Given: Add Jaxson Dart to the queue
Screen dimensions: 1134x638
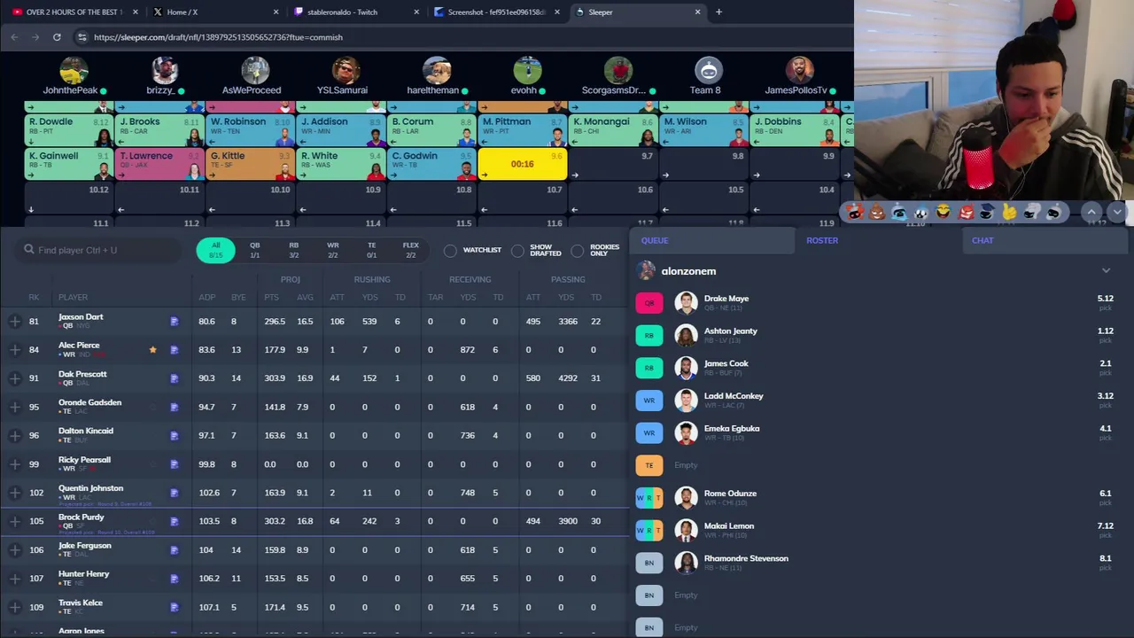Looking at the screenshot, I should pos(15,322).
